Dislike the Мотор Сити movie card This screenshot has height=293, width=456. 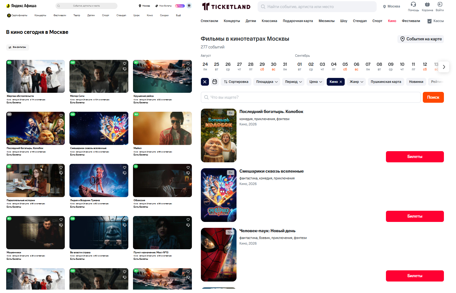(125, 69)
